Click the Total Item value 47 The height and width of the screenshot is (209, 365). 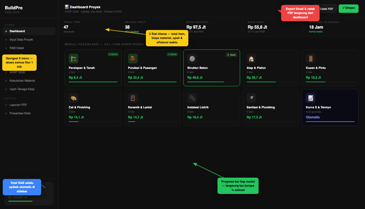click(x=66, y=27)
